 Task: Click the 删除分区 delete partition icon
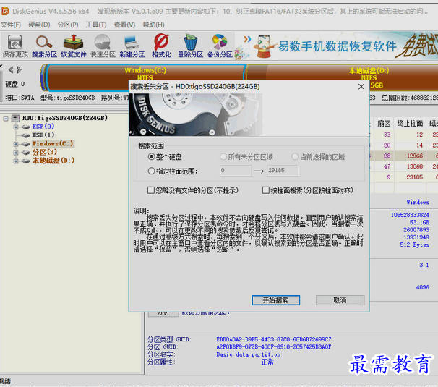(x=191, y=46)
